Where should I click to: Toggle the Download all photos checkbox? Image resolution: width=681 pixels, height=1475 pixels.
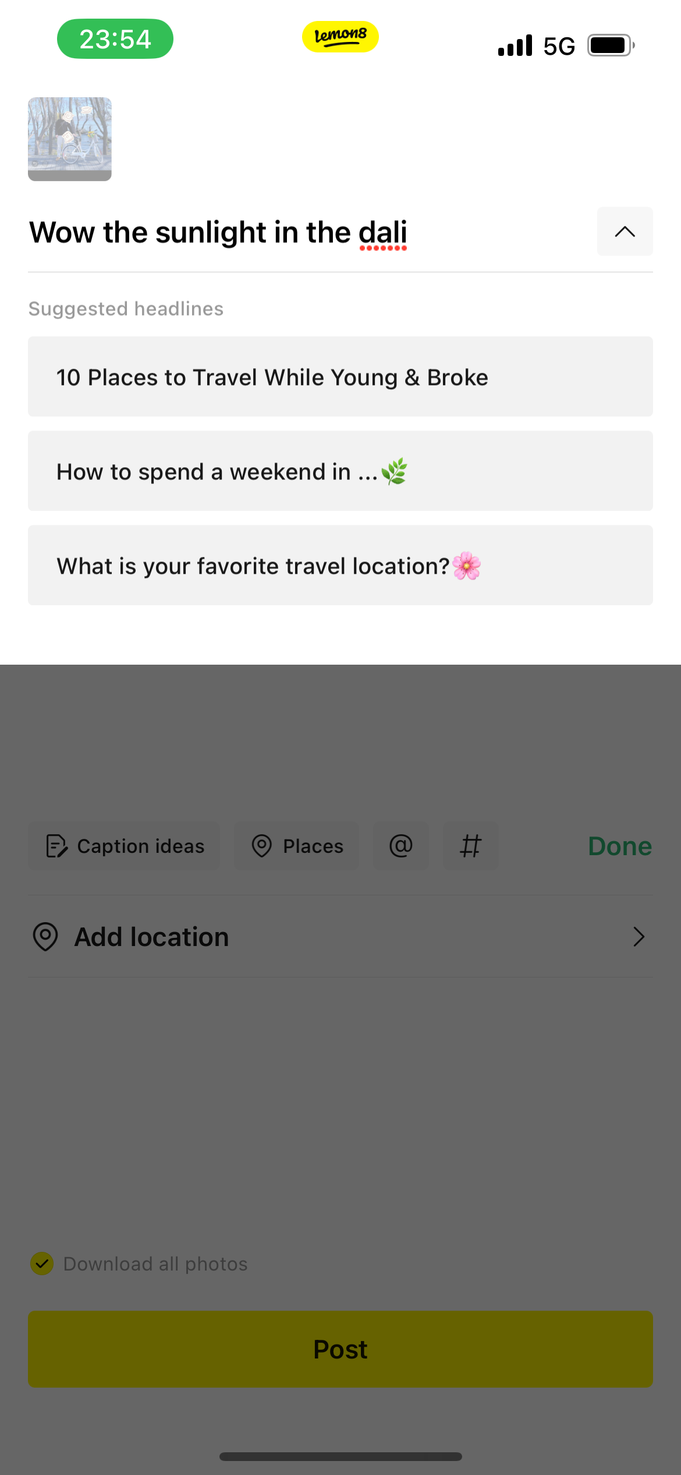pos(42,1264)
